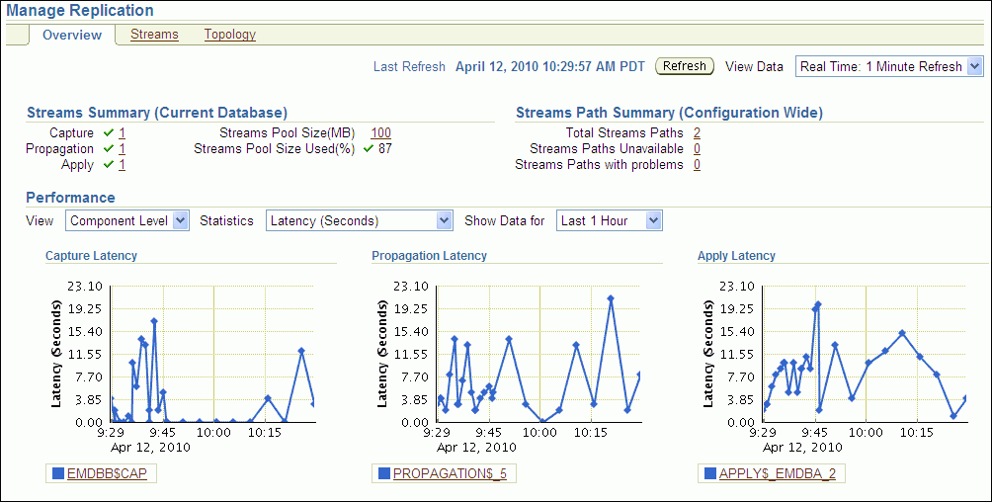Screen dimensions: 992x502
Task: Switch to the Topology tab
Action: [x=229, y=35]
